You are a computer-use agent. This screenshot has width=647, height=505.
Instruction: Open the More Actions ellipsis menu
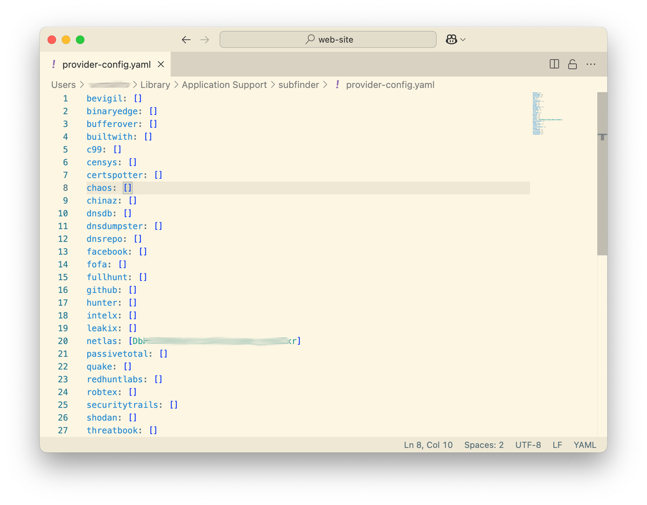point(591,64)
